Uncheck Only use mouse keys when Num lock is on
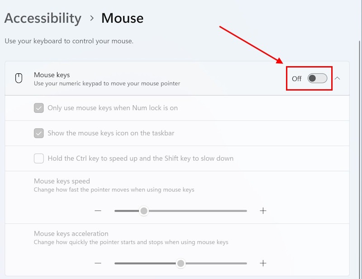 [39, 108]
